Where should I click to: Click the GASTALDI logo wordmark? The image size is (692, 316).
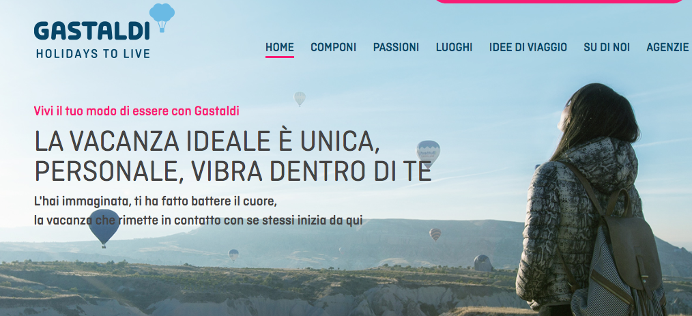click(92, 31)
